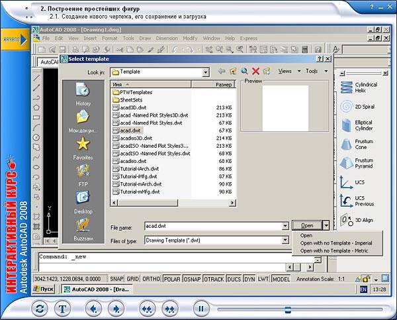Viewport: 397px width, 320px height.
Task: Go to previous step in player
Action: click(x=93, y=309)
